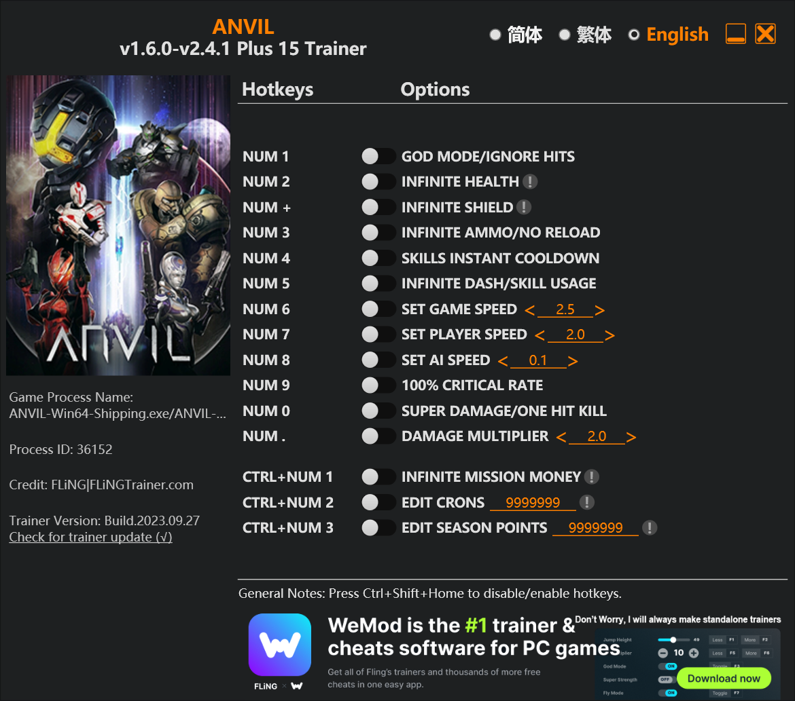Minimize the trainer window icon

tap(735, 34)
